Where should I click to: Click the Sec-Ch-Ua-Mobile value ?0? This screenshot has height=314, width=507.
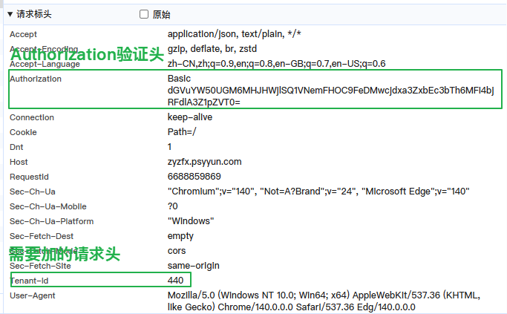click(x=173, y=206)
